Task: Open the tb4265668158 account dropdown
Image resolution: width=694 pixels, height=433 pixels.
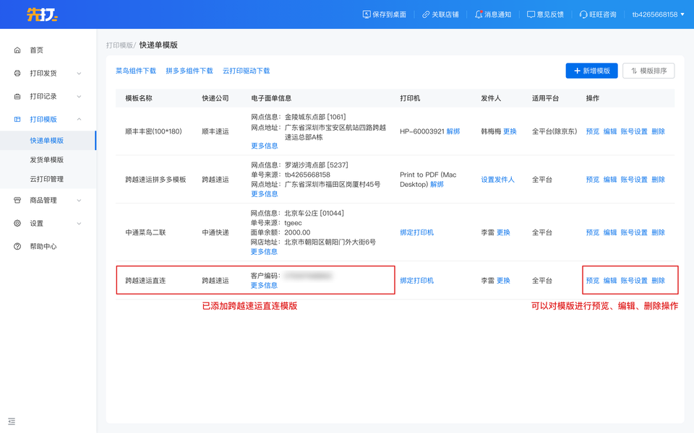Action: pyautogui.click(x=658, y=14)
